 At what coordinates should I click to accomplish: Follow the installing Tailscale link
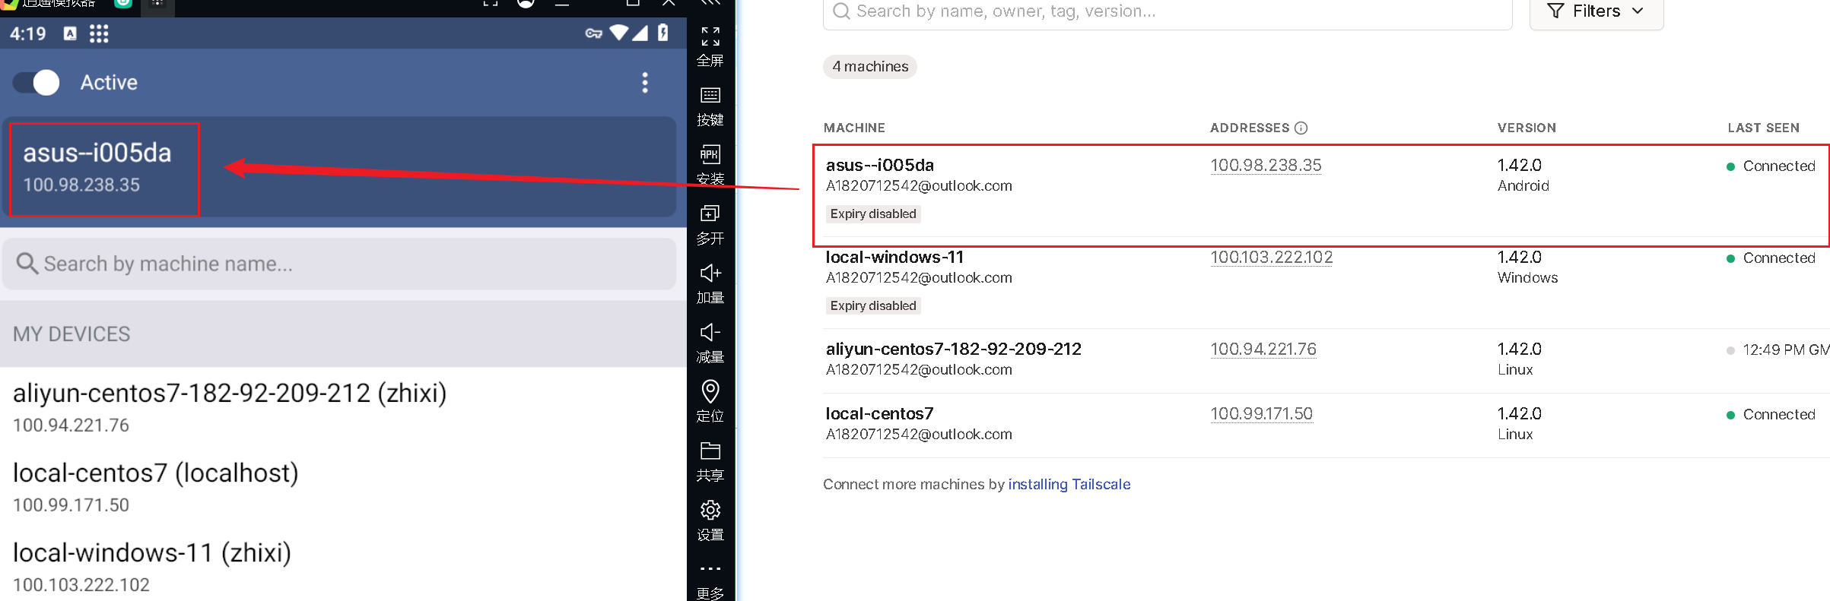(1069, 484)
